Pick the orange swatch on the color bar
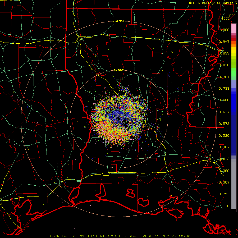The width and height of the screenshot is (238, 238). [x=234, y=46]
